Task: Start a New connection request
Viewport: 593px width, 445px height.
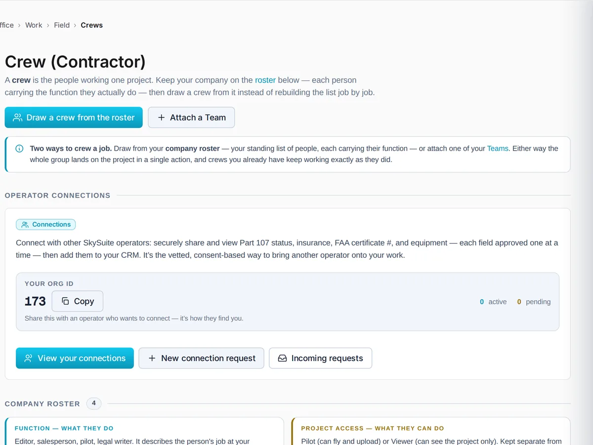Action: pos(201,358)
